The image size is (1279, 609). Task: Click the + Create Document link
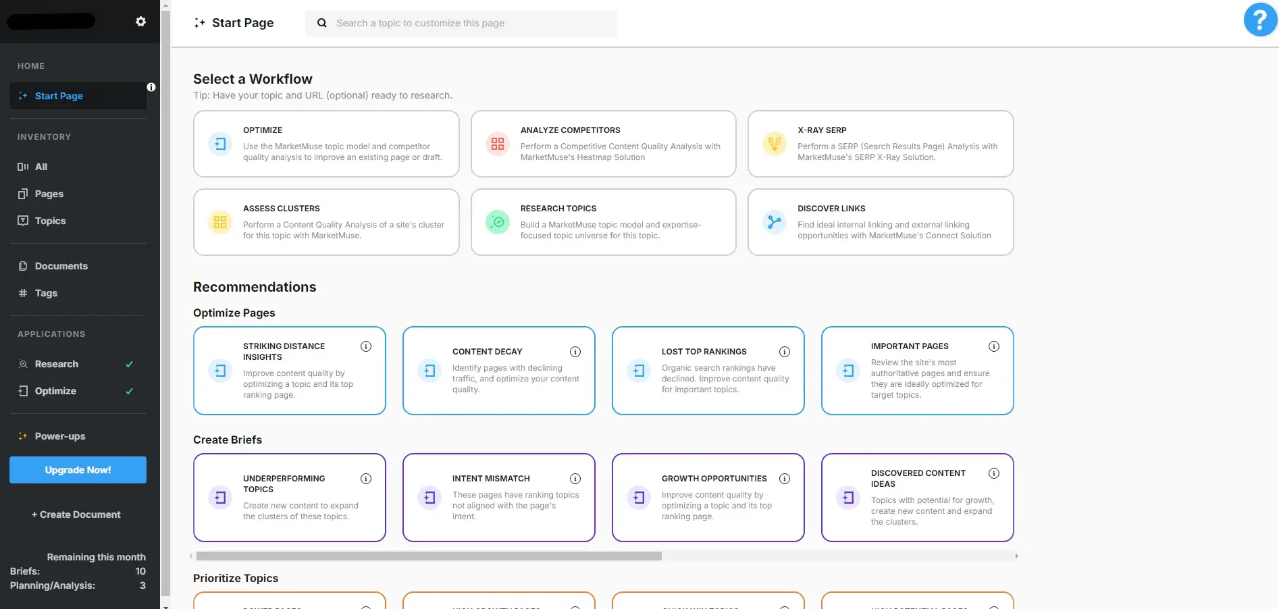[76, 514]
